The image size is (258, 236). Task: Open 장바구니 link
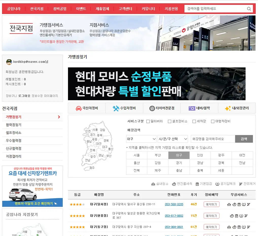tap(11, 96)
